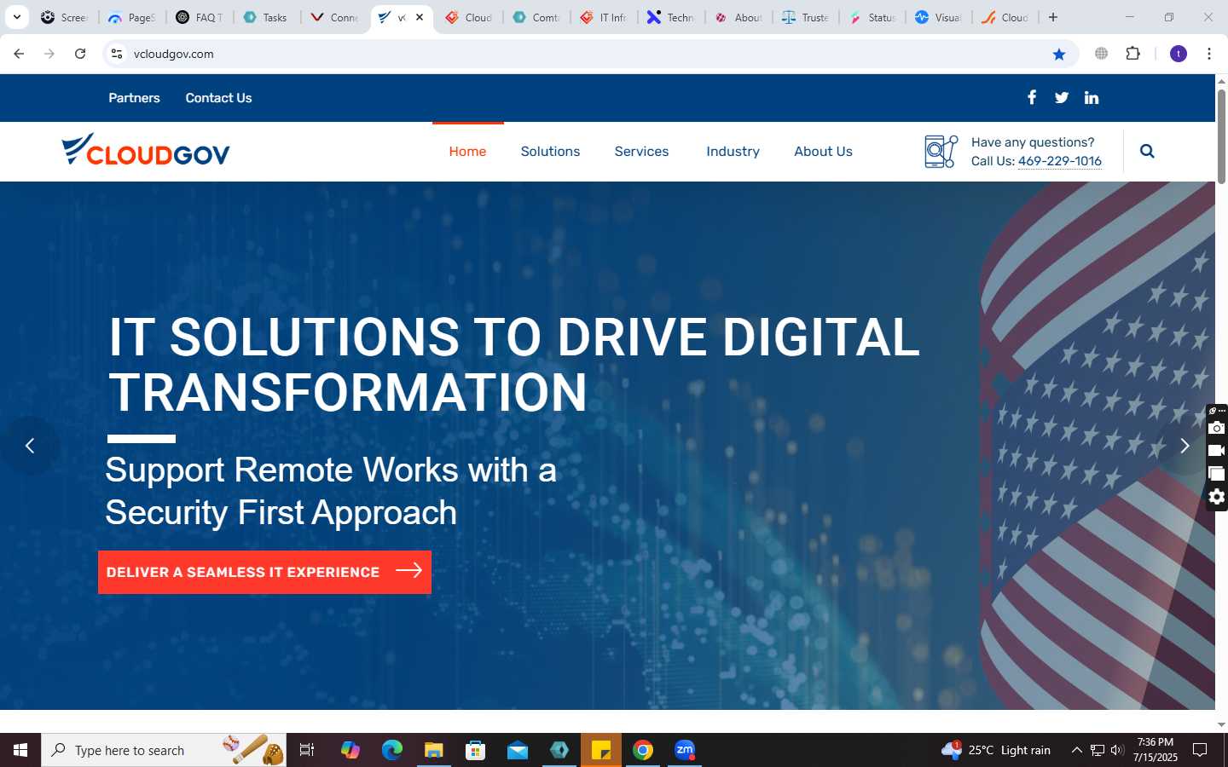This screenshot has height=767, width=1228.
Task: Open the Solutions menu
Action: coord(550,152)
